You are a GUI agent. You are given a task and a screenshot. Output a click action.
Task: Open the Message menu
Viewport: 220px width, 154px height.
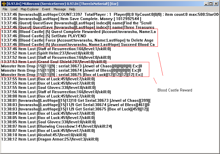tap(60, 9)
